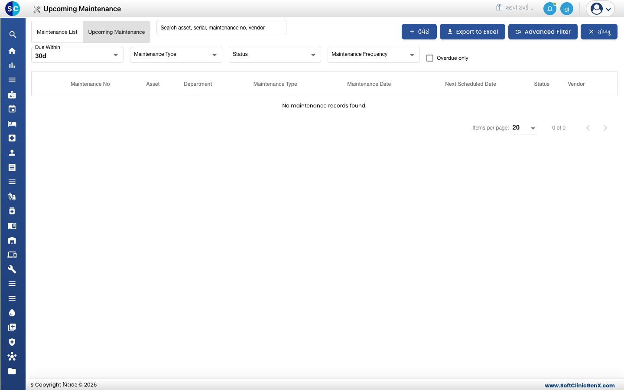Open the warehouse store icon
Screen dimensions: 624x390
click(12, 240)
